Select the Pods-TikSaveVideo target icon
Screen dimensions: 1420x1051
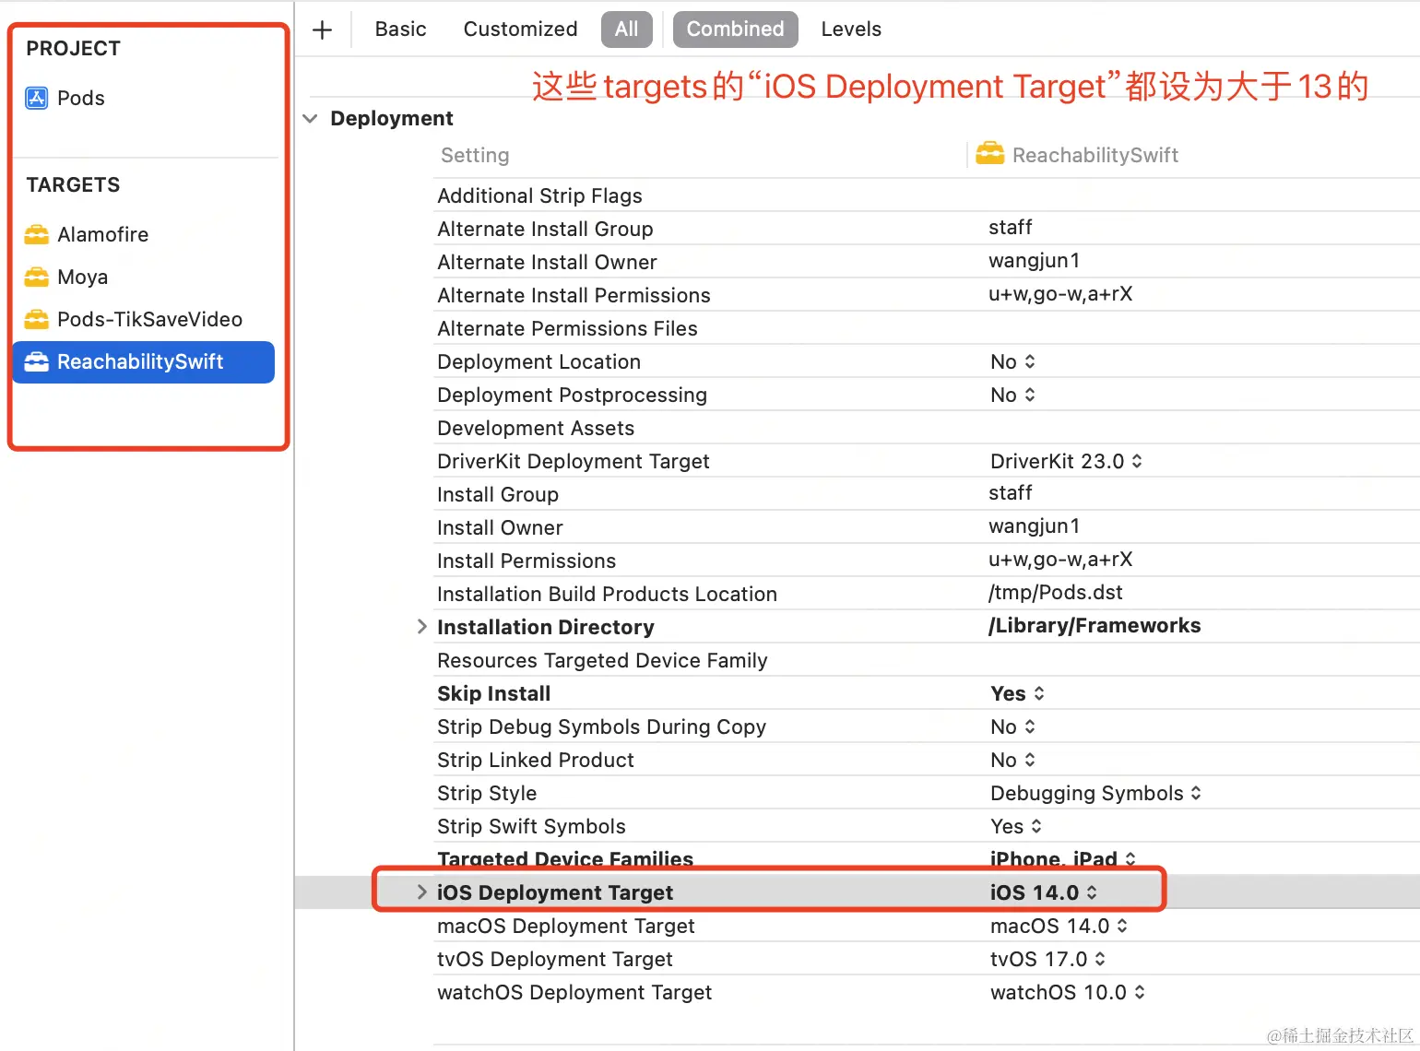coord(37,319)
